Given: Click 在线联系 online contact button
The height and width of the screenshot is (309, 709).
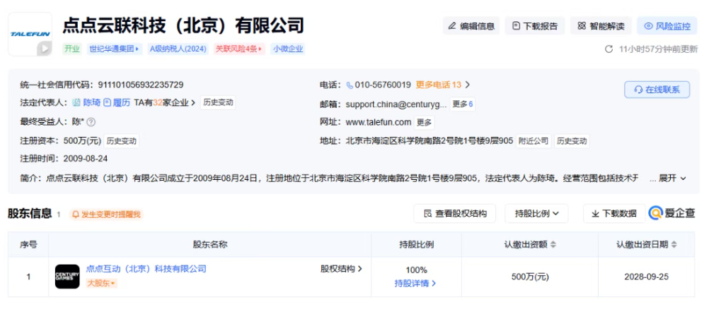Looking at the screenshot, I should point(657,90).
